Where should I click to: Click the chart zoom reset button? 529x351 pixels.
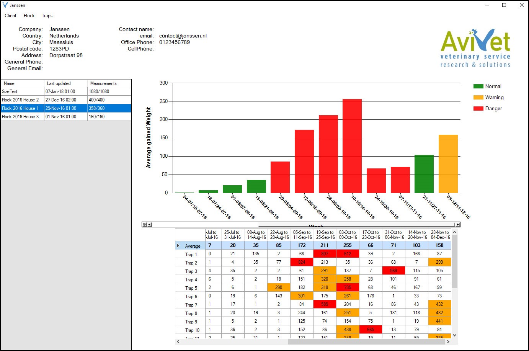[x=144, y=224]
